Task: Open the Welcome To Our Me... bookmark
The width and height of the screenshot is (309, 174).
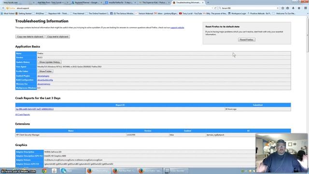Action: point(284,14)
